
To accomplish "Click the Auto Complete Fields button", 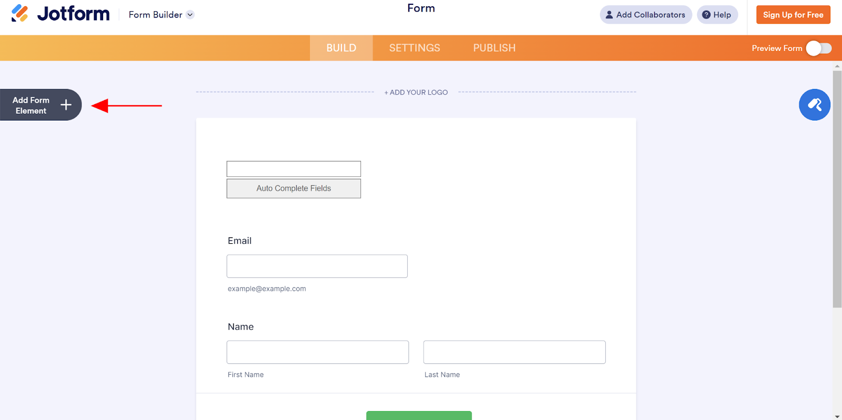I will pyautogui.click(x=294, y=188).
